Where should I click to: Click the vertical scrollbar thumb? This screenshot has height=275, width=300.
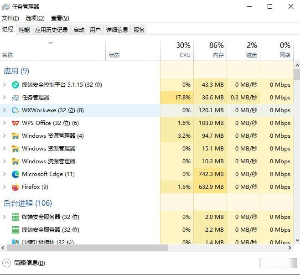pos(297,75)
